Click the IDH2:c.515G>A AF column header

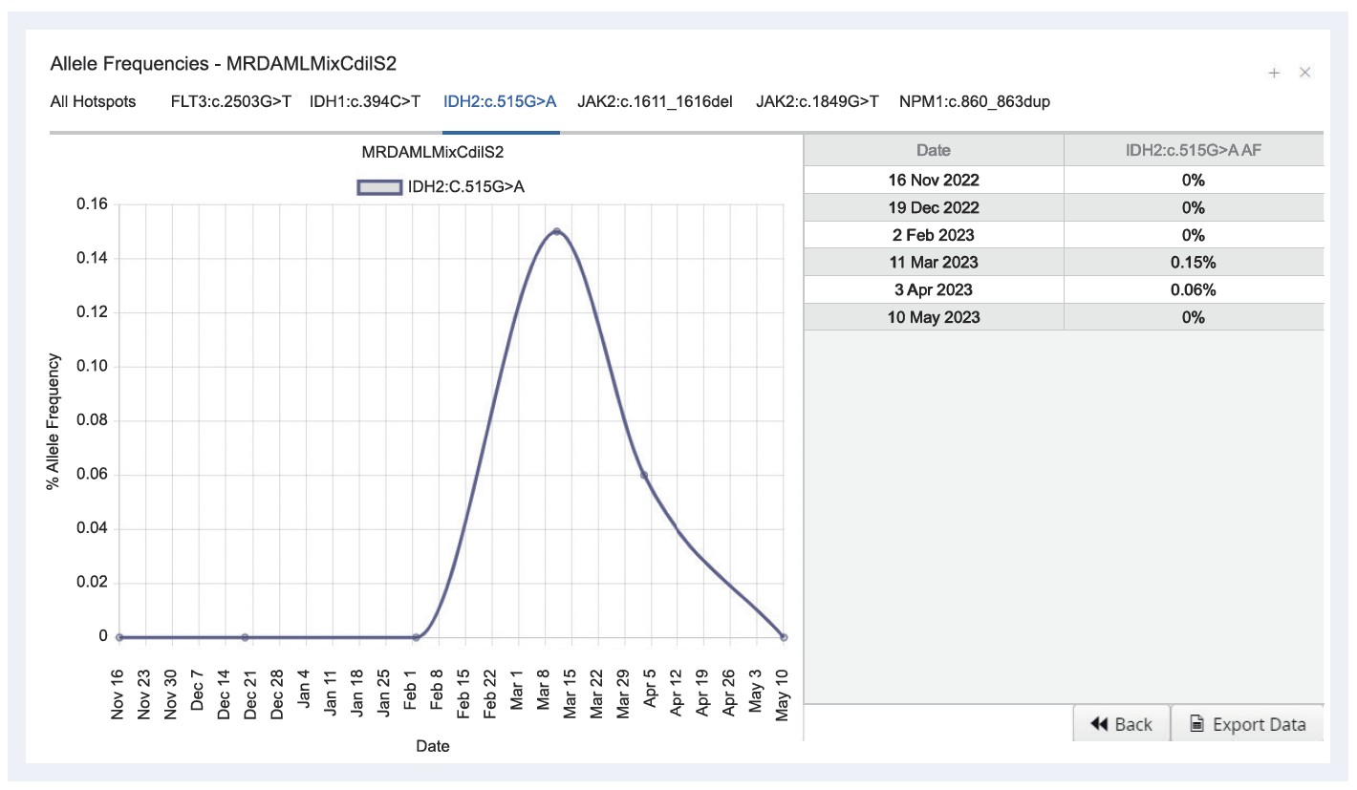[1193, 151]
